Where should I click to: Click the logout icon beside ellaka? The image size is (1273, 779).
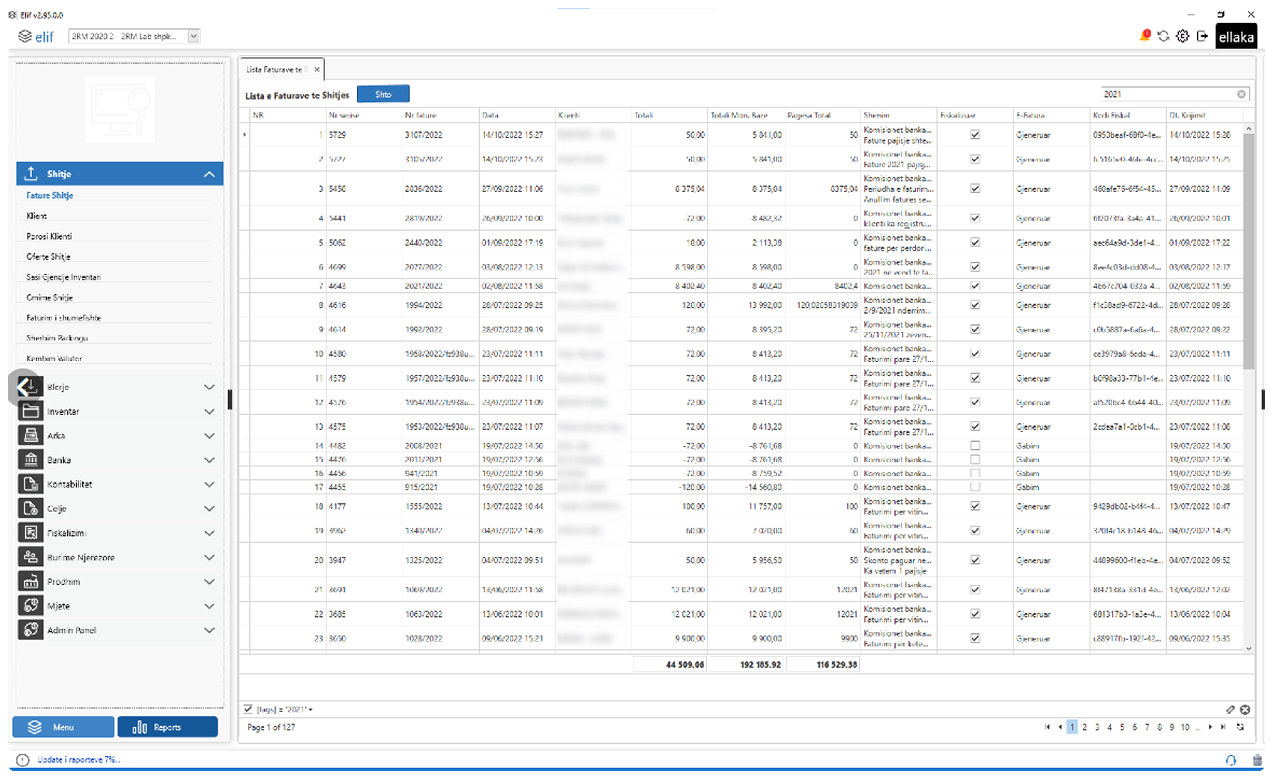pyautogui.click(x=1203, y=36)
